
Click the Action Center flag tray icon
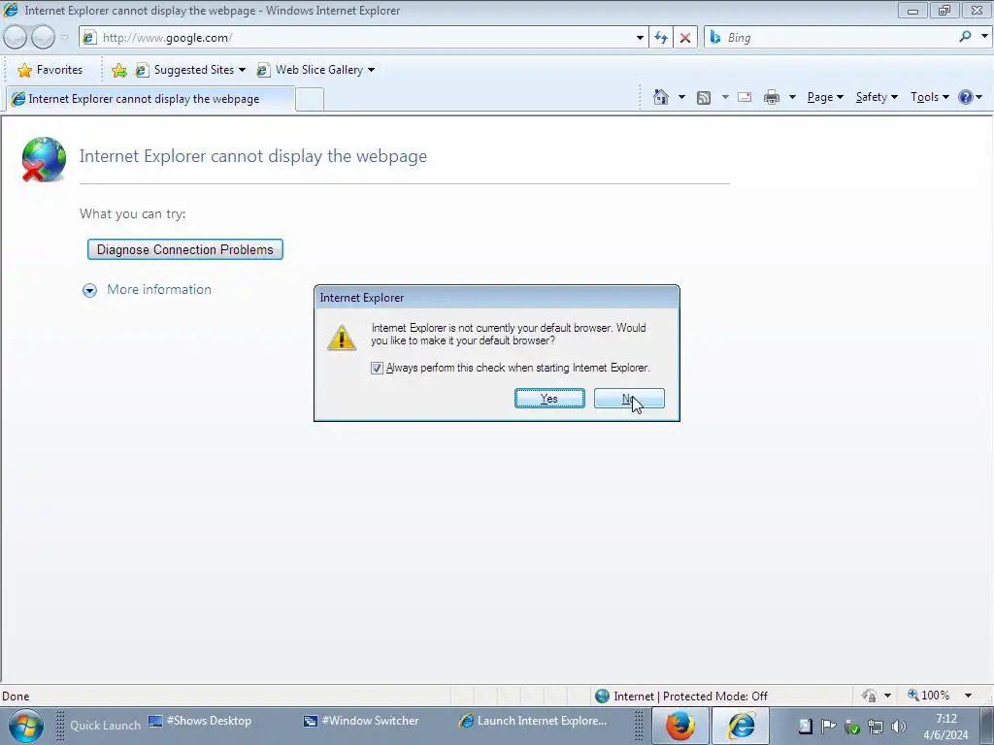(x=828, y=726)
